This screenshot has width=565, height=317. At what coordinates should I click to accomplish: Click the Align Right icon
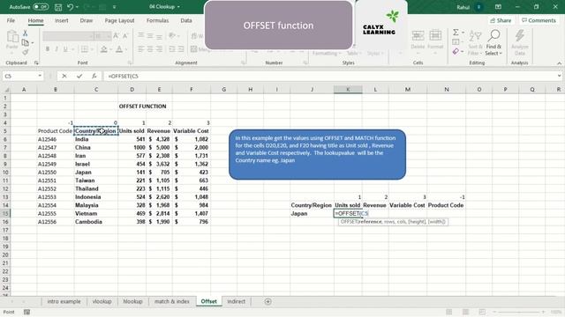tap(159, 49)
